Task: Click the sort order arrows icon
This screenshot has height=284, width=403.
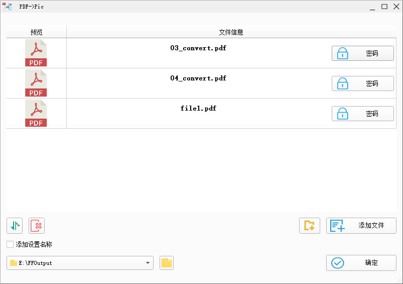Action: point(15,226)
